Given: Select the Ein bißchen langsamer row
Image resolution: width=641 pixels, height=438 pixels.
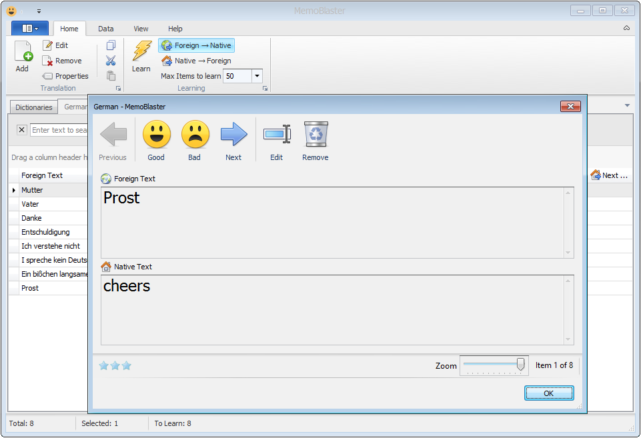Looking at the screenshot, I should (x=48, y=274).
